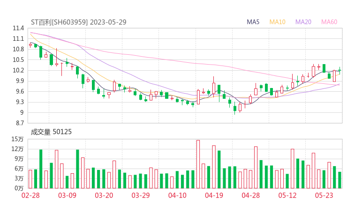Click the 04-10 date axis label
Viewport: 347px width, 206px height.
(177, 195)
